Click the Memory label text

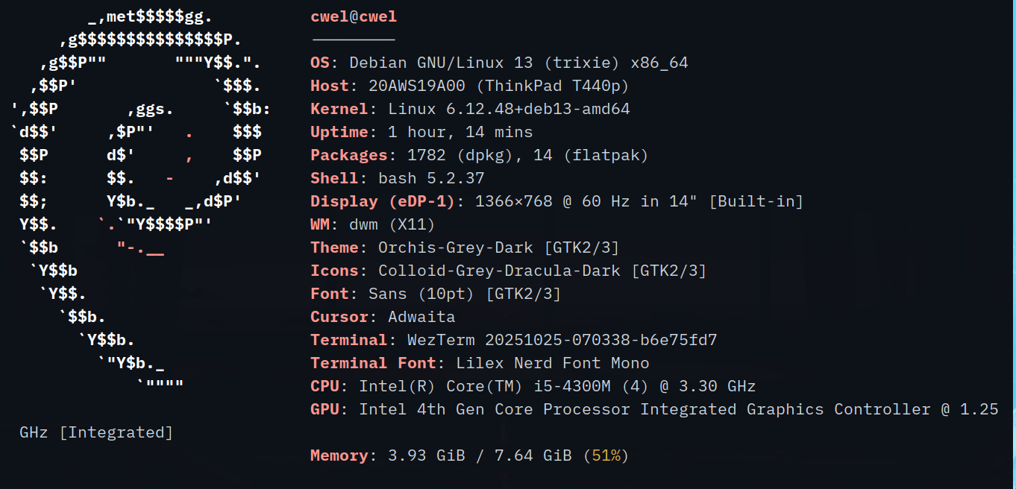coord(339,455)
